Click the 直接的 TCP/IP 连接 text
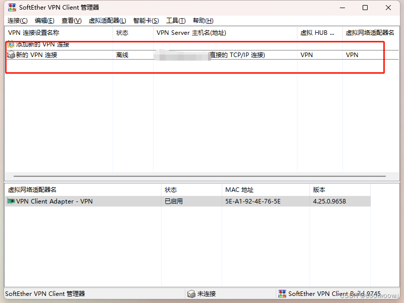This screenshot has width=404, height=303. [x=237, y=55]
